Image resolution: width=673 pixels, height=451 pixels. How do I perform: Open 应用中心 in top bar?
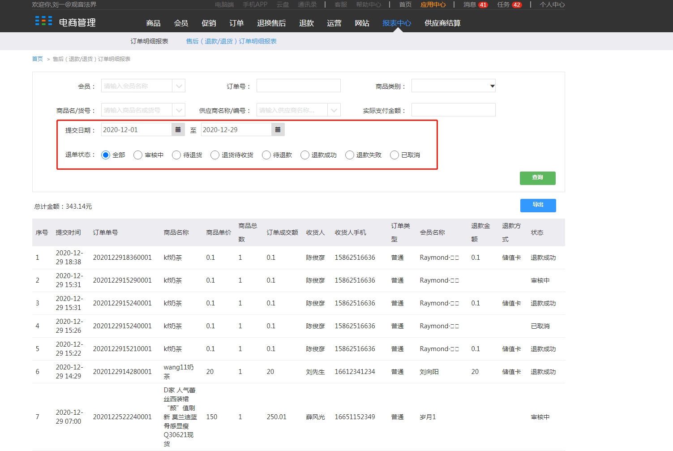click(433, 4)
